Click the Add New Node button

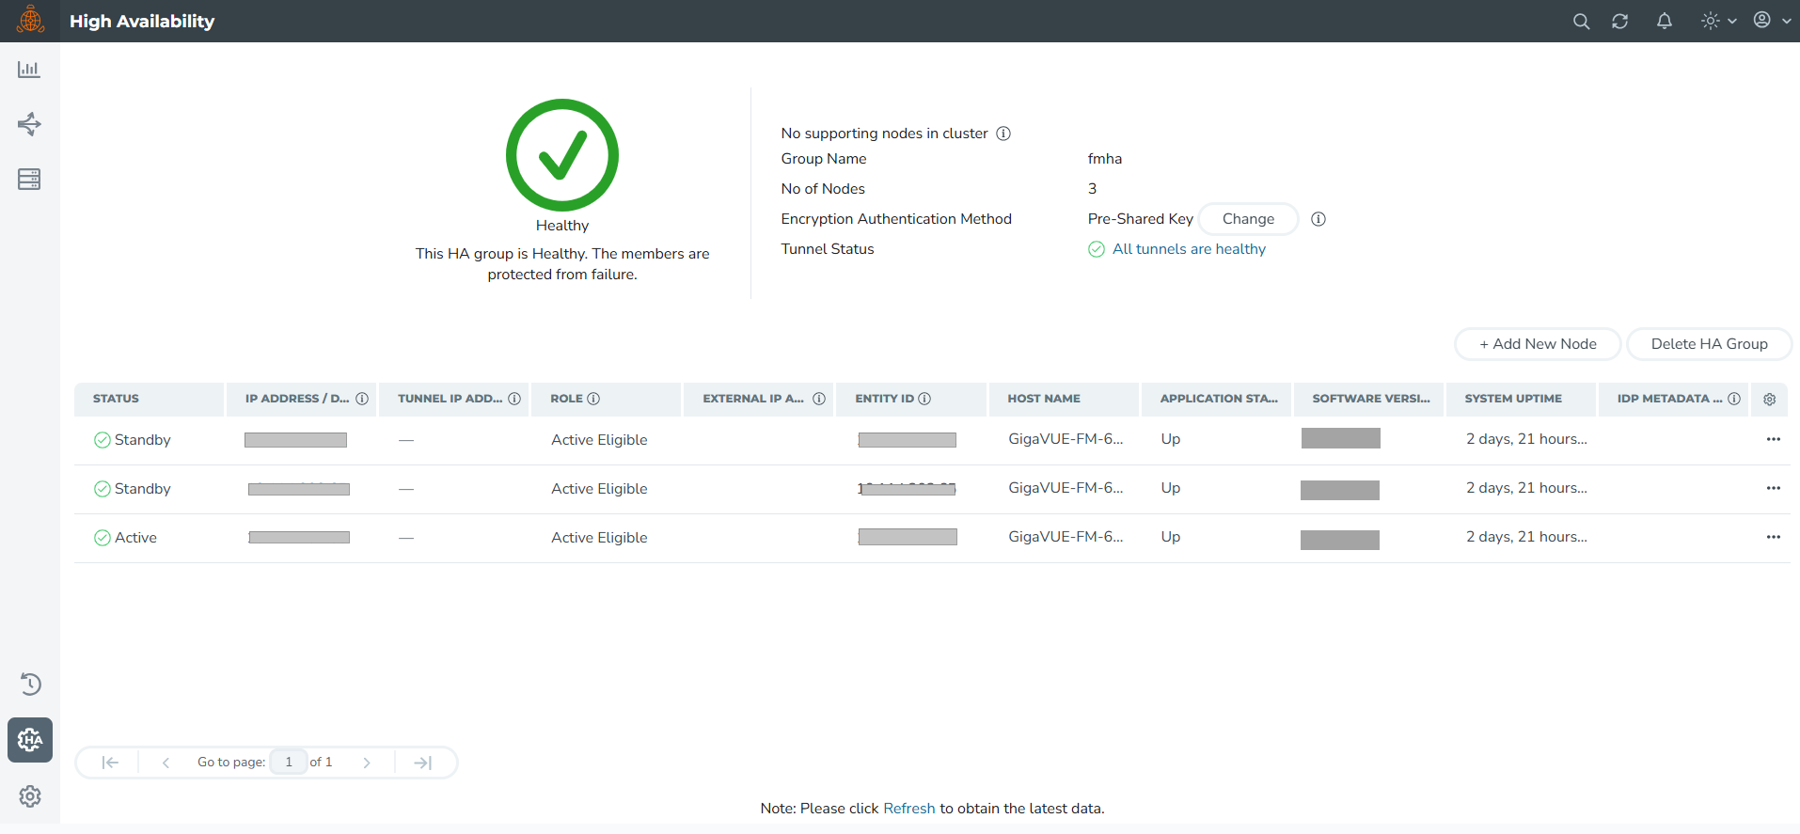coord(1537,344)
